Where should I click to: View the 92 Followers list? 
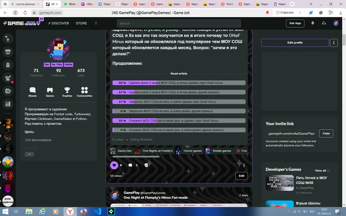coord(58,73)
